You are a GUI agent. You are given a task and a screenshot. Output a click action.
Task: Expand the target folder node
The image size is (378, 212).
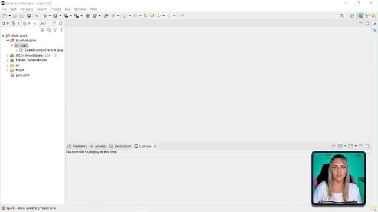coord(8,71)
